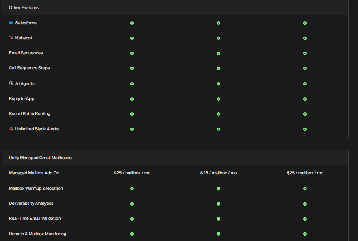Click the Hubspot sprocket logo icon
358x241 pixels.
click(11, 38)
